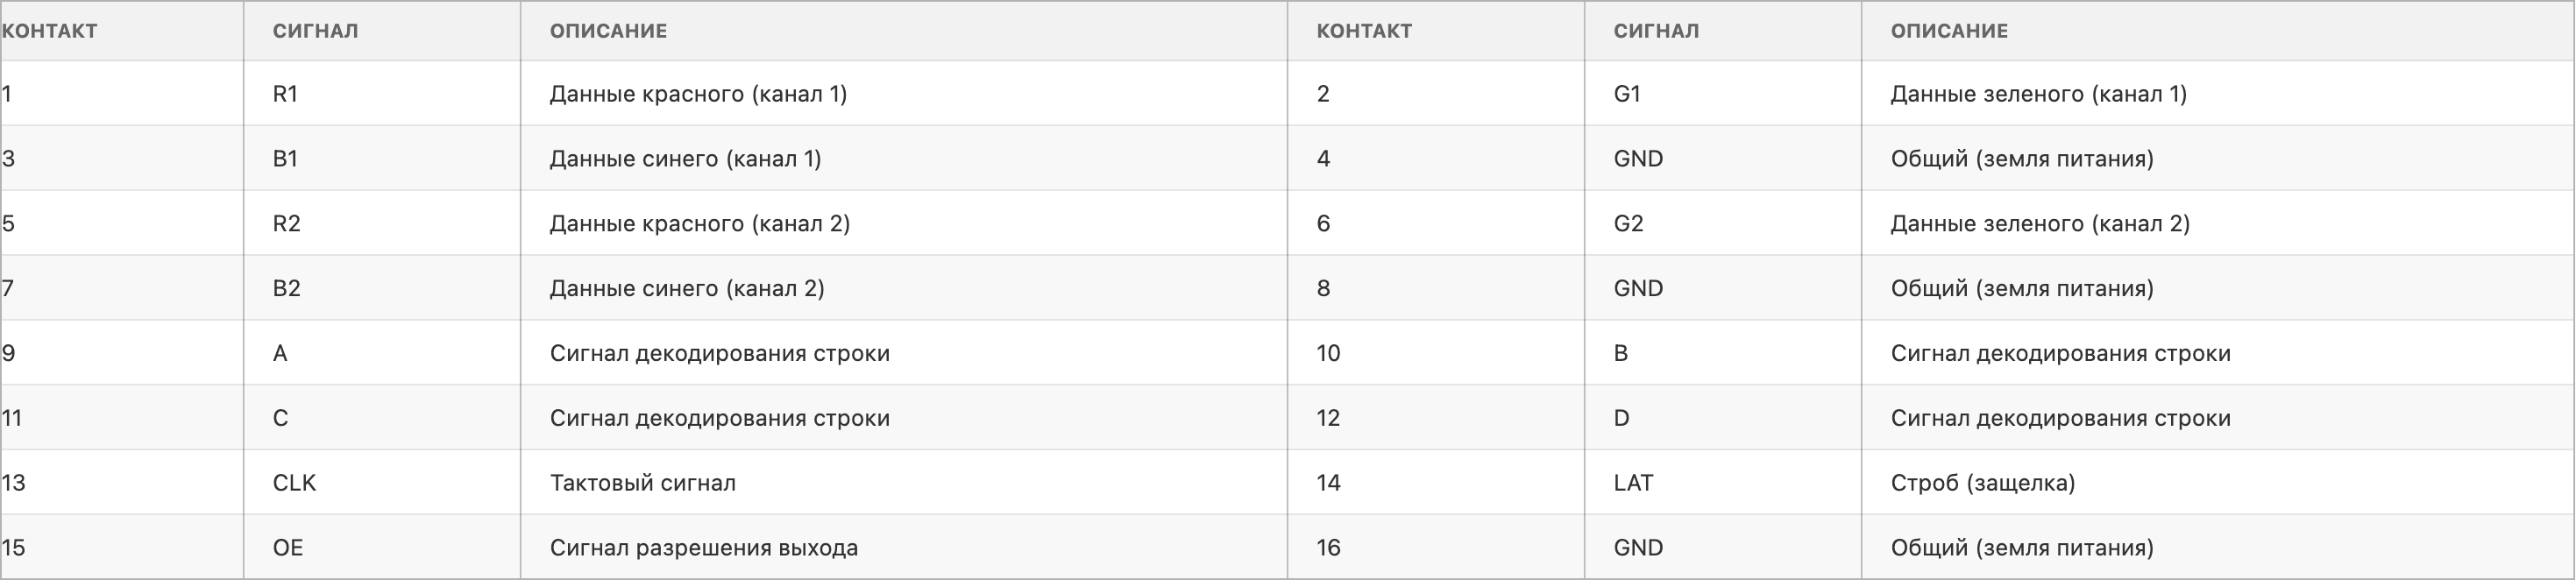Select contact number 13 cell
Viewport: 2576px width, 580px height.
click(14, 483)
